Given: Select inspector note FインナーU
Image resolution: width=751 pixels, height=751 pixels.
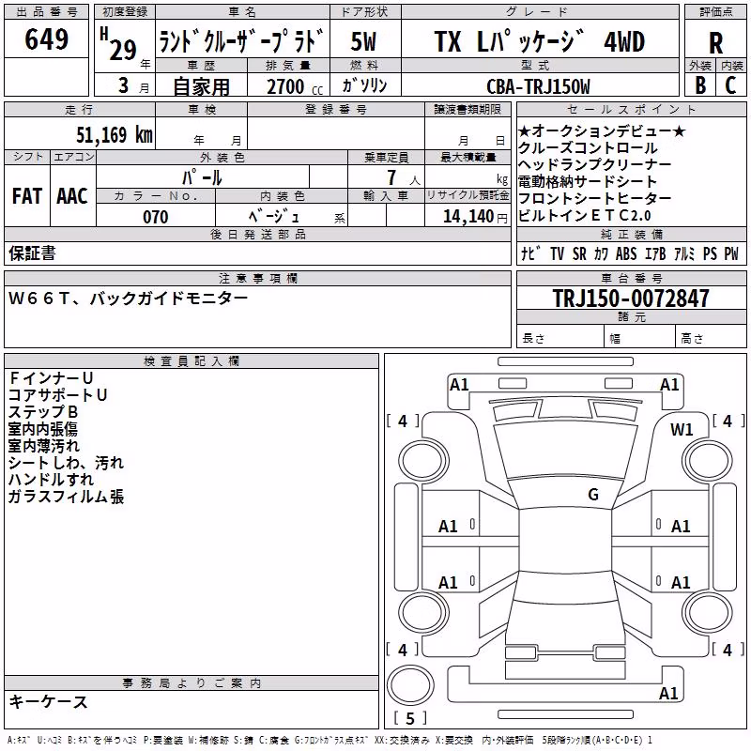Looking at the screenshot, I should point(51,378).
